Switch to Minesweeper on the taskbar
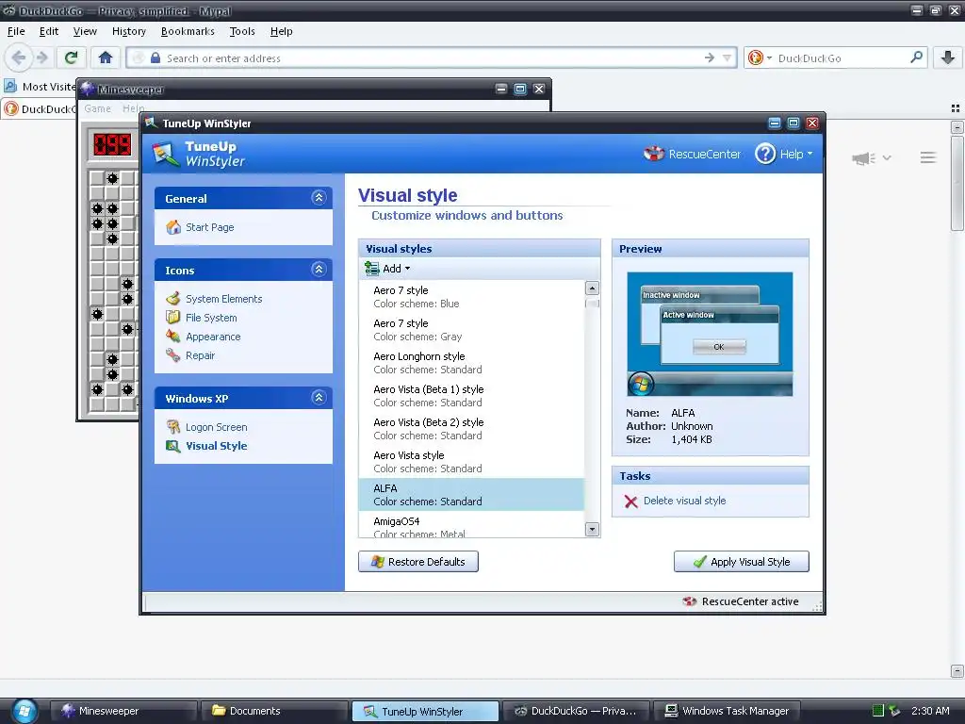965x724 pixels. [x=123, y=711]
